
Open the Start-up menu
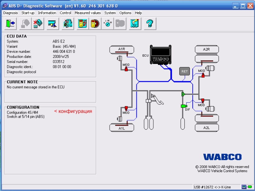pos(28,13)
